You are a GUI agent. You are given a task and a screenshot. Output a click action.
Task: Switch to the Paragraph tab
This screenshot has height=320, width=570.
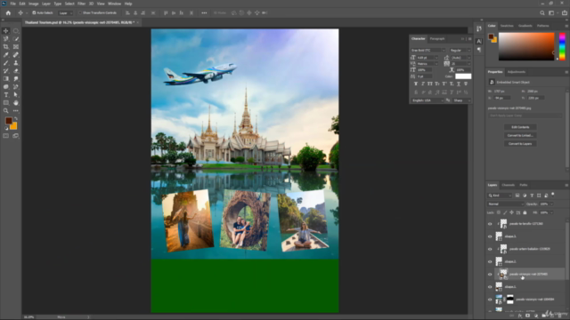[437, 38]
